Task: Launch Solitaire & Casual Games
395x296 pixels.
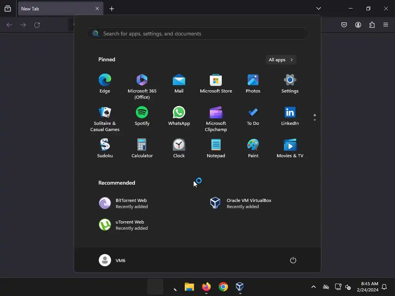Action: [105, 119]
